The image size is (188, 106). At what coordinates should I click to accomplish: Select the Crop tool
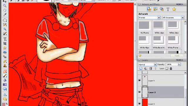(5, 43)
